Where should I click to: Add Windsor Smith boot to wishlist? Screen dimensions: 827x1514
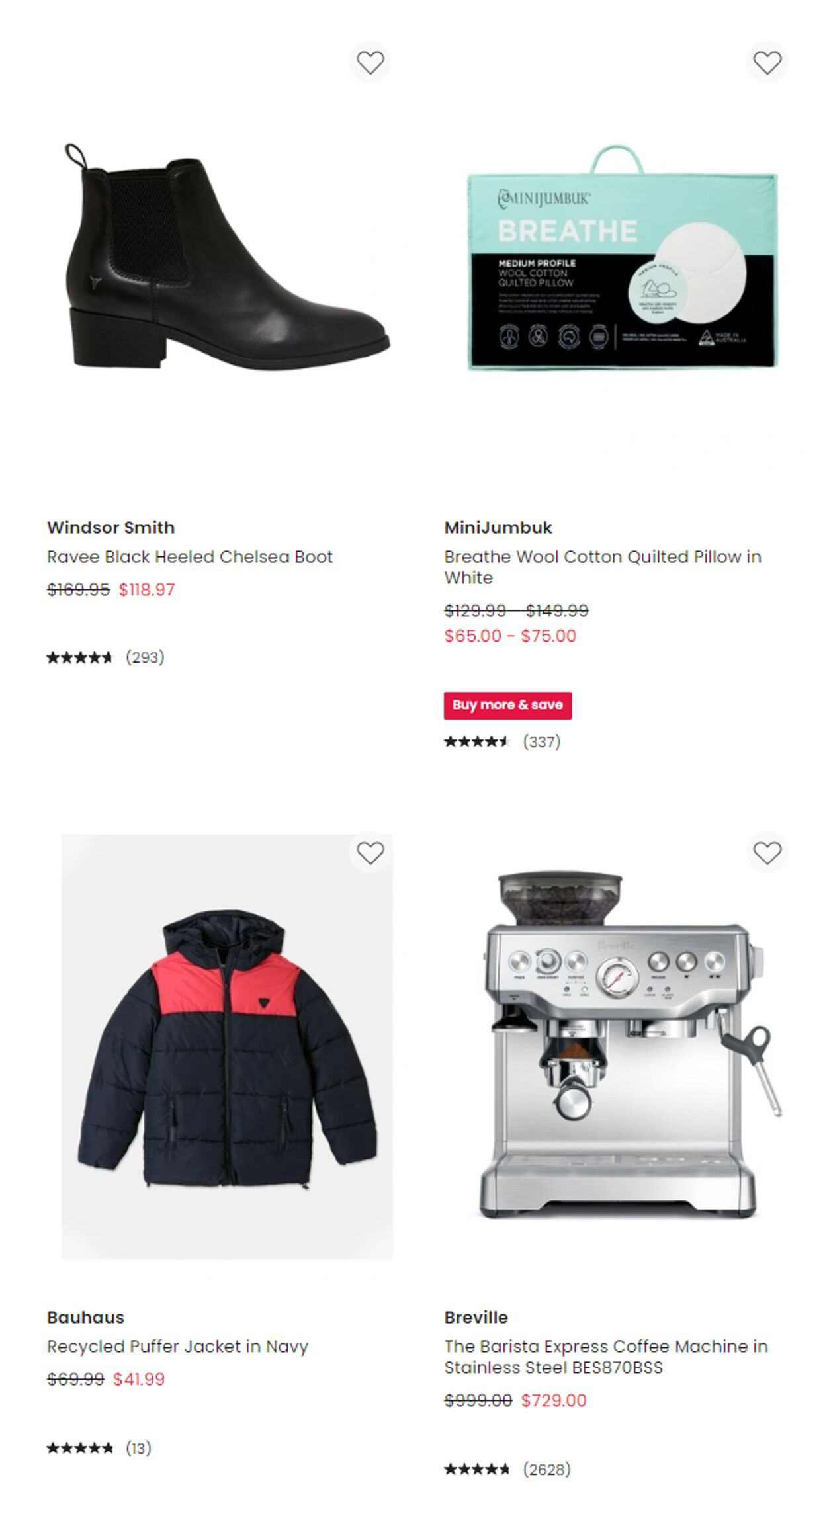click(x=370, y=63)
